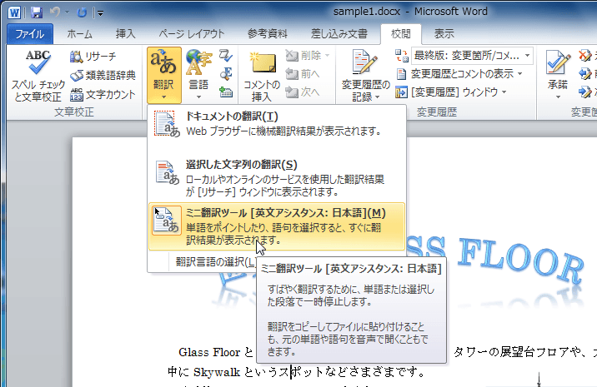Image resolution: width=597 pixels, height=387 pixels.
Task: Run スペル チェックと文章校正
Action: pos(38,76)
